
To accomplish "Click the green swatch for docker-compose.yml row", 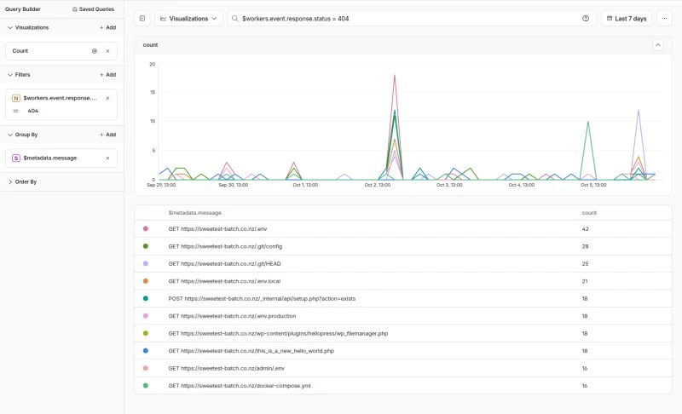I will (x=146, y=385).
